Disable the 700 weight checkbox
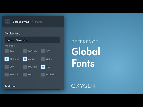The height and width of the screenshot is (107, 143). click(x=43, y=67)
